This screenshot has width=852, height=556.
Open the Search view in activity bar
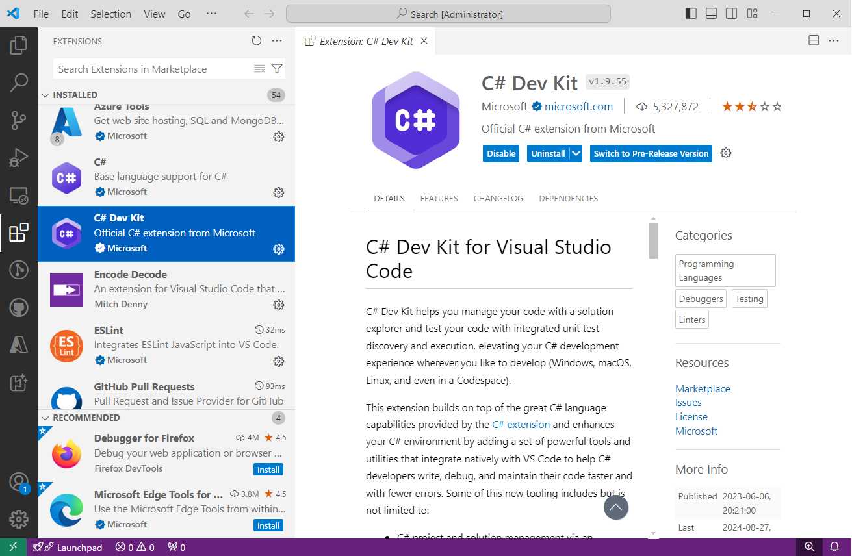coord(19,82)
